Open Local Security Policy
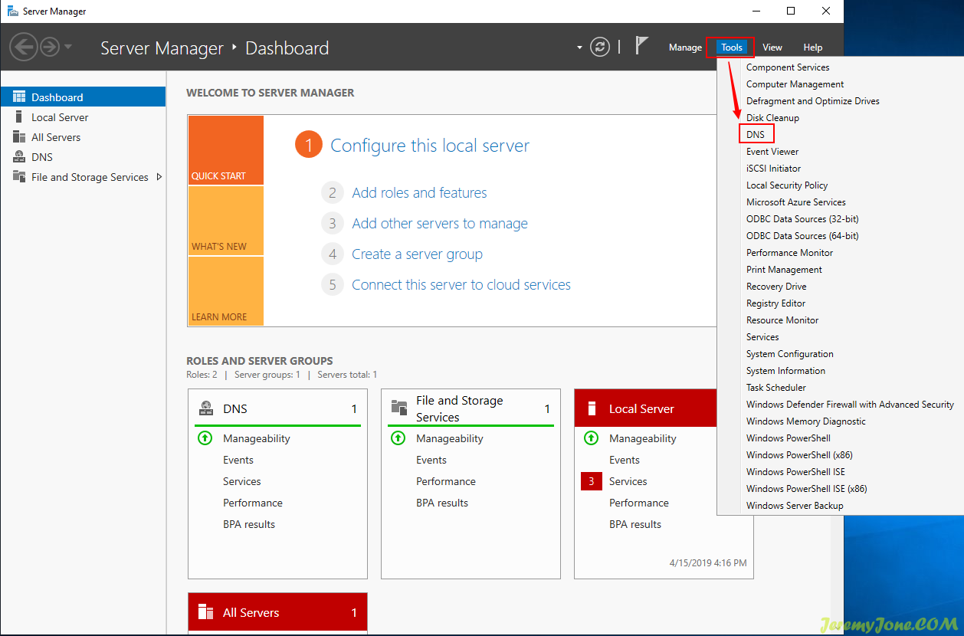964x636 pixels. (787, 185)
